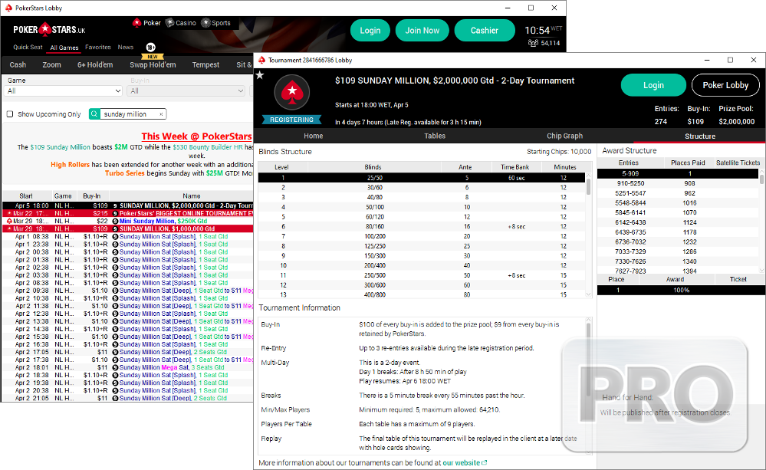Click the REGISTERING status banner
The height and width of the screenshot is (470, 766).
[x=291, y=120]
